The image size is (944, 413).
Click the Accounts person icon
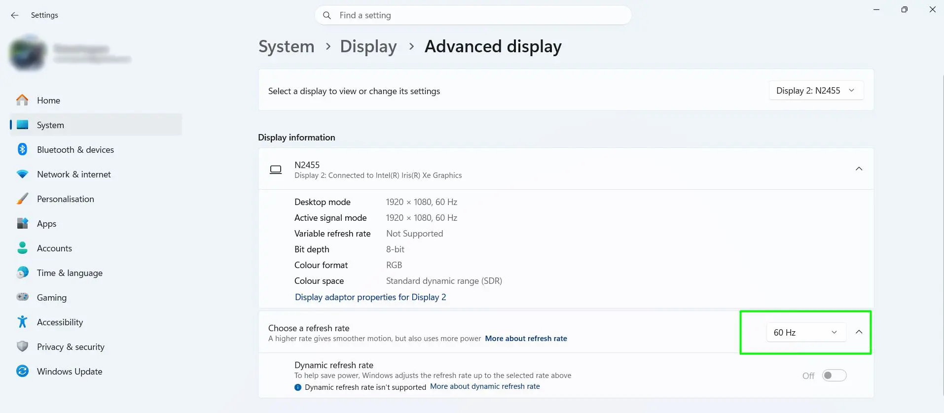click(x=22, y=248)
